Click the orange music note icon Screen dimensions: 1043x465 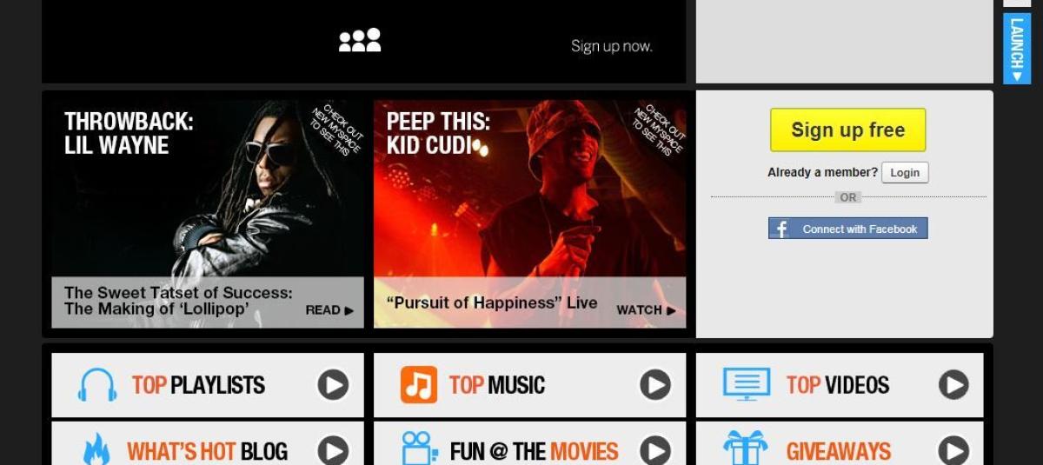419,385
